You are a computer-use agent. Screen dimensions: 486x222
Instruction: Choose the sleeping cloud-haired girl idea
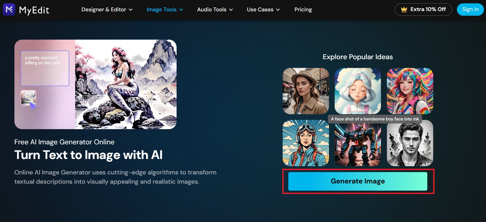[358, 91]
